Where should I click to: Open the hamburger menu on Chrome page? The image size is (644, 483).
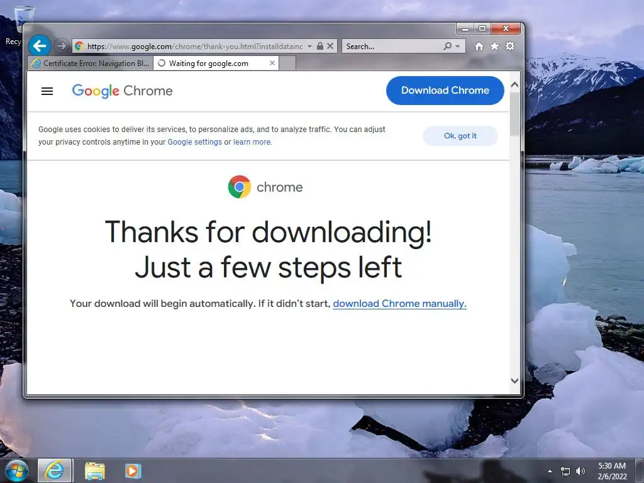pyautogui.click(x=47, y=91)
